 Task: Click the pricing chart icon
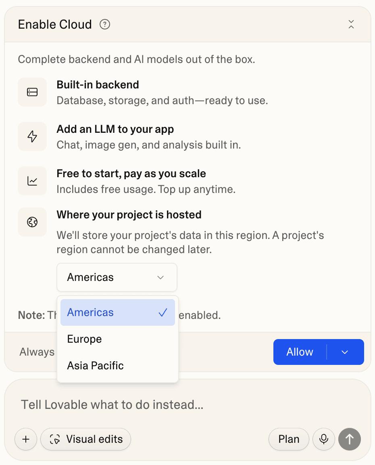click(x=32, y=181)
